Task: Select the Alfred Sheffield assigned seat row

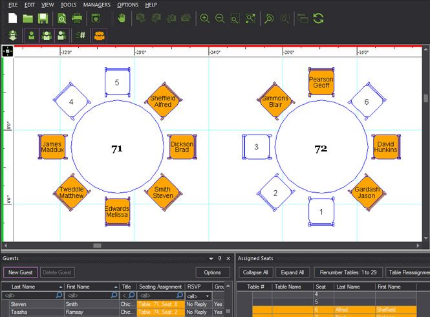Action: tap(334, 310)
